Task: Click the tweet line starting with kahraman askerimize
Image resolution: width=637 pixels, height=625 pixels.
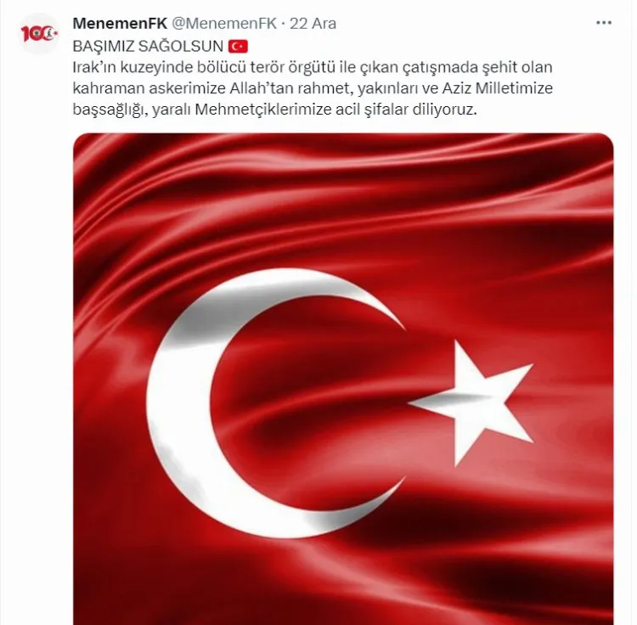Action: 313,88
